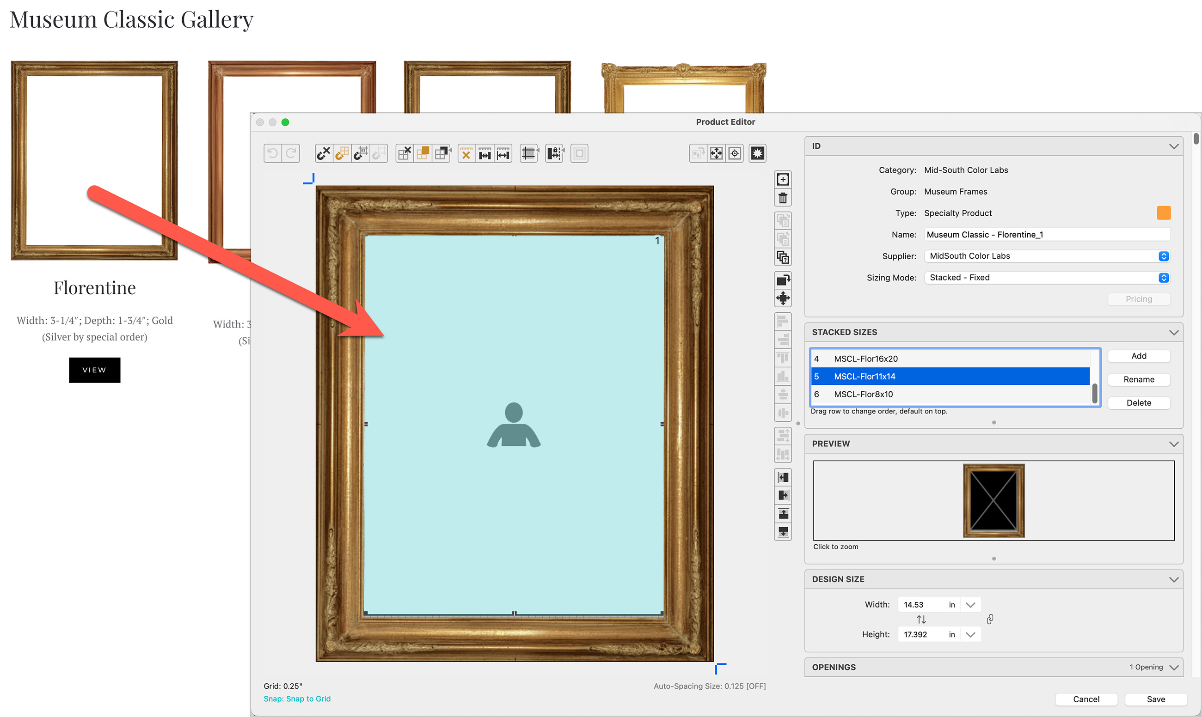Click the trash delete icon
The image size is (1202, 717).
click(x=783, y=198)
